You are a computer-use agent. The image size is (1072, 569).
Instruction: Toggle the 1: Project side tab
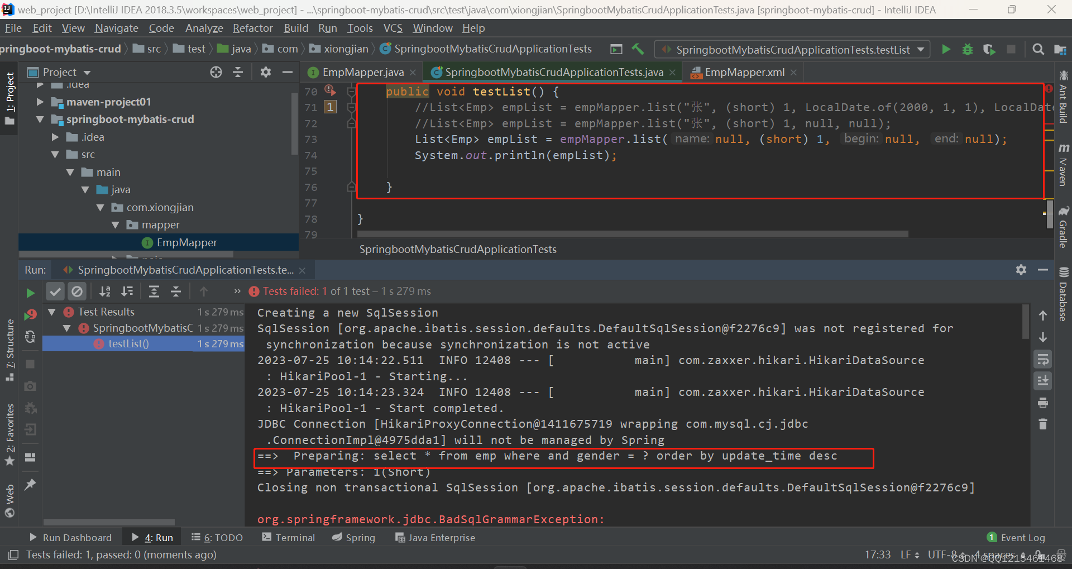[9, 99]
